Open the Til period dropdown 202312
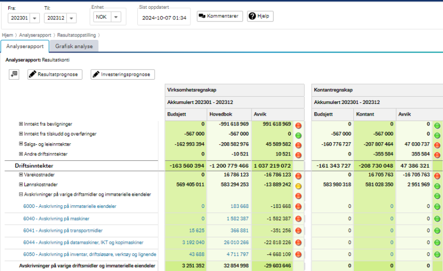The image size is (443, 271). pos(60,18)
